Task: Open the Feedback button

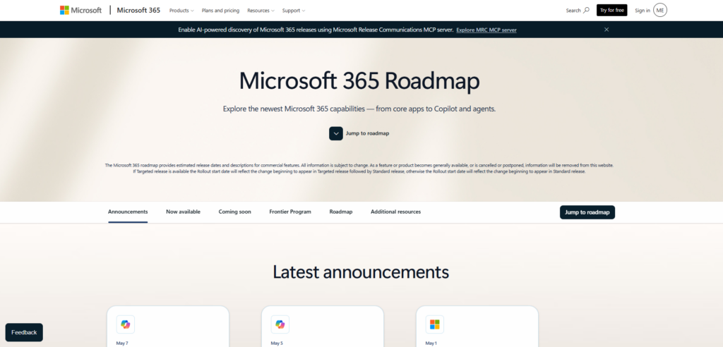Action: [24, 332]
